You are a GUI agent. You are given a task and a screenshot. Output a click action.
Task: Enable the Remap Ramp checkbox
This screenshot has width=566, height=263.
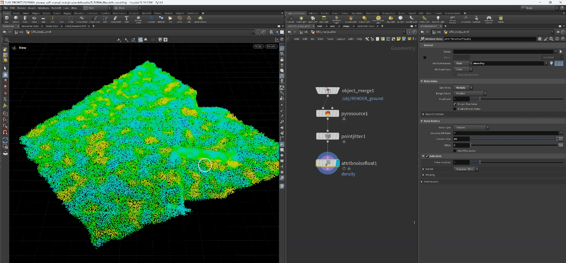click(455, 109)
